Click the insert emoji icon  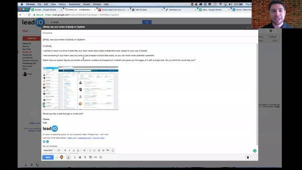101,157
